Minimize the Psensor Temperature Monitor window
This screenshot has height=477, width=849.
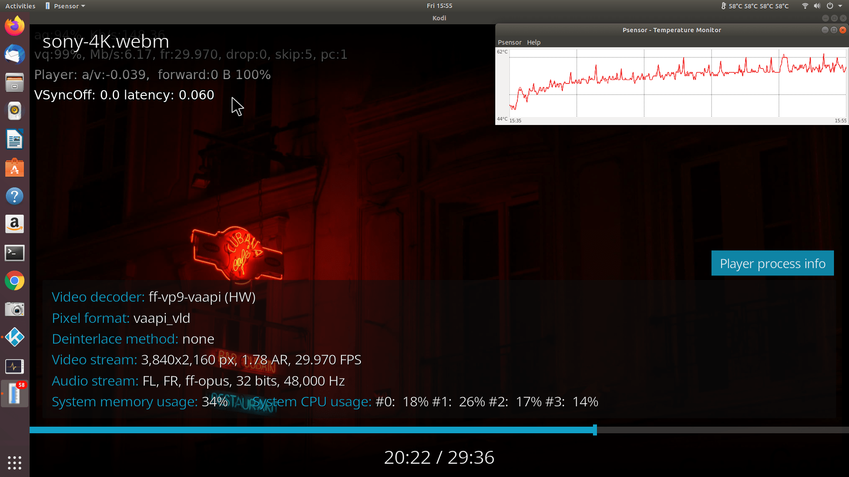tap(825, 30)
